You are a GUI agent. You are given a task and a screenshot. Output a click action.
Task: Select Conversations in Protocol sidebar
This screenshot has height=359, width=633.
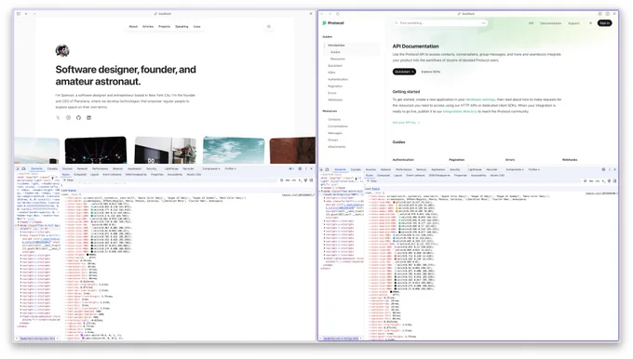pos(338,126)
